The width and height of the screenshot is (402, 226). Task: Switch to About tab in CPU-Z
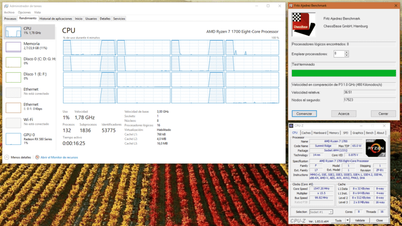(x=380, y=133)
